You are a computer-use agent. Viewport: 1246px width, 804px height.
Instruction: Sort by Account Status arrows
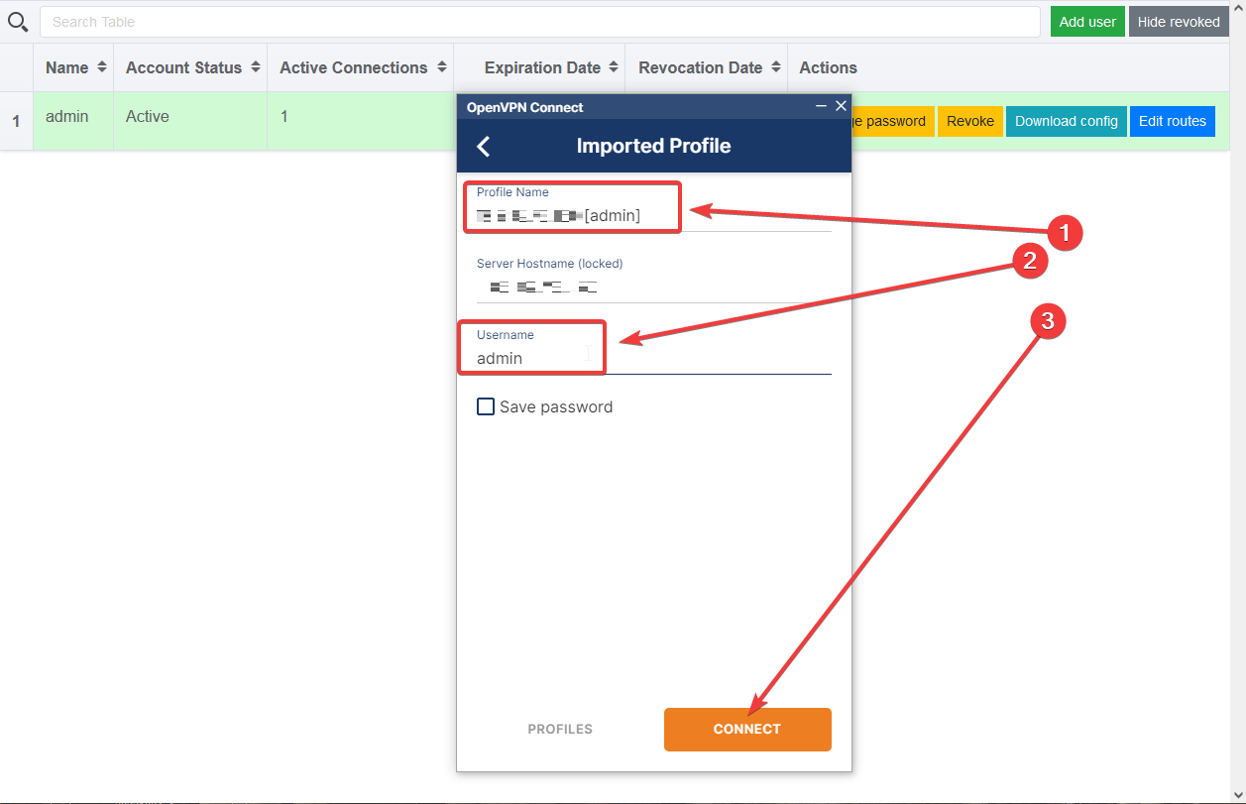tap(255, 67)
